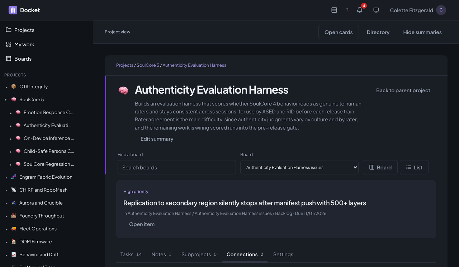Screen dimensions: 459x267
Task: Open the notifications bell icon
Action: 360,10
